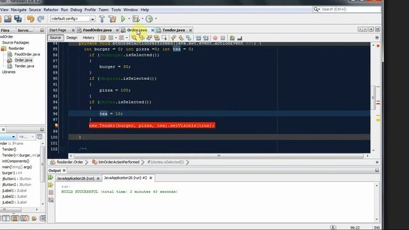The width and height of the screenshot is (409, 230).
Task: Close the Order.java tab
Action: 153,30
